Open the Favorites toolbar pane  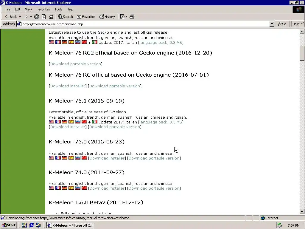[86, 17]
